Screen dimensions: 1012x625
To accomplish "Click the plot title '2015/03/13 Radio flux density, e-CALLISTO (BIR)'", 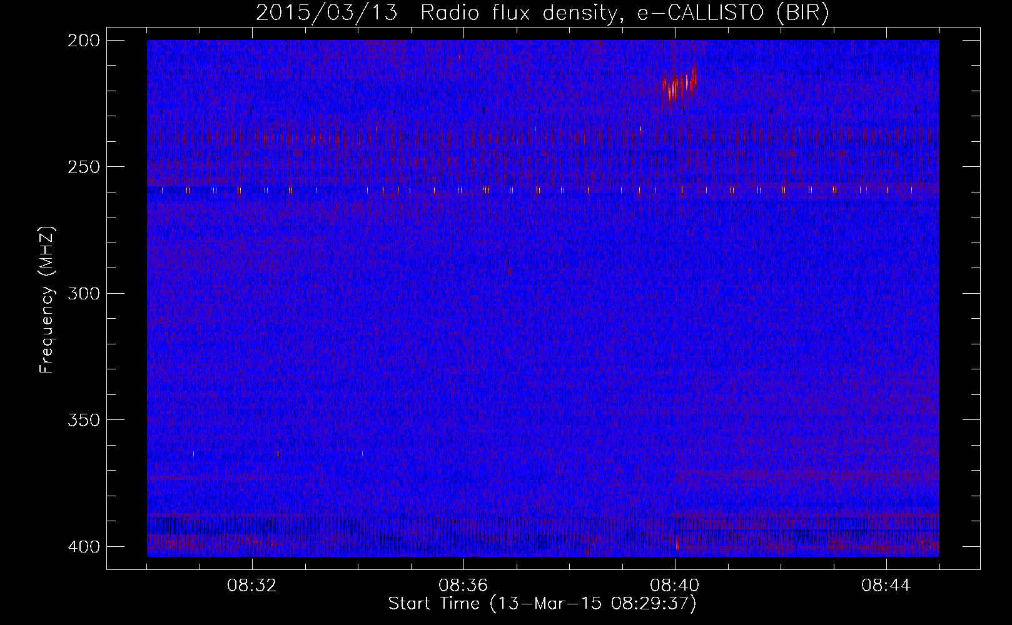I will click(x=542, y=13).
